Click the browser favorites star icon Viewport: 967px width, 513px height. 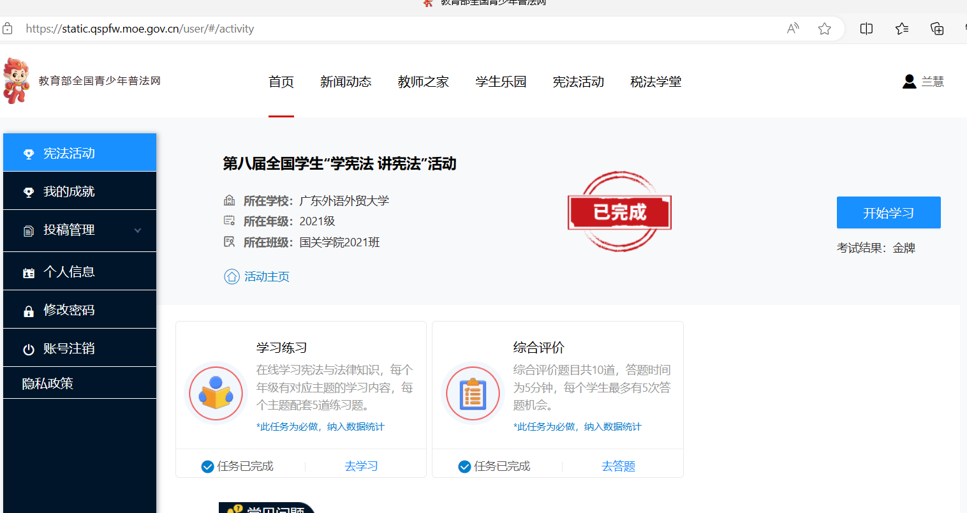pos(825,29)
